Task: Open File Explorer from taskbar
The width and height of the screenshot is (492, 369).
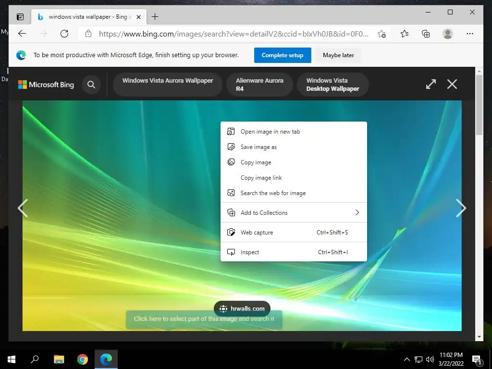Action: 59,359
